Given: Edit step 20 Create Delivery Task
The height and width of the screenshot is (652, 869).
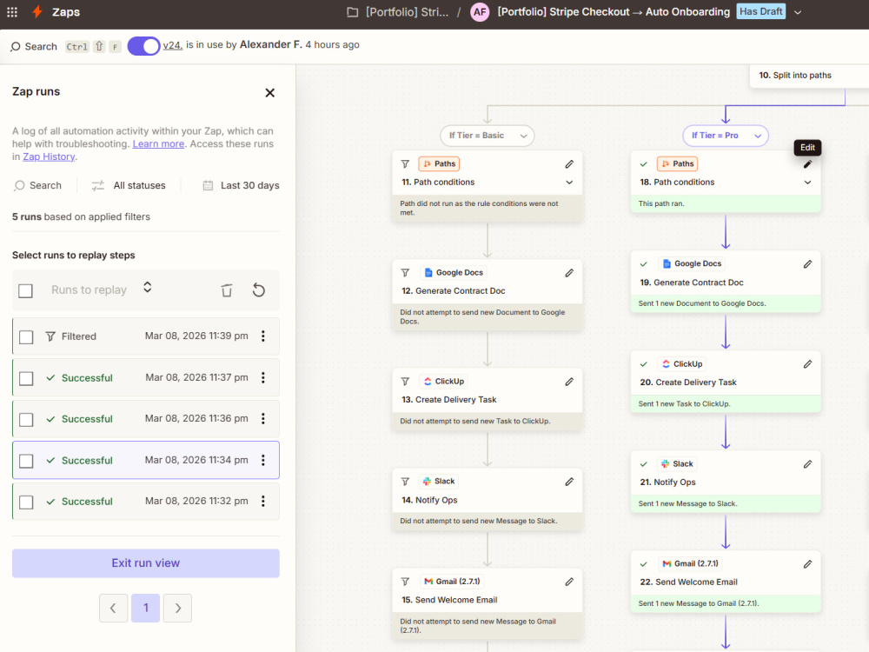Looking at the screenshot, I should pos(807,364).
